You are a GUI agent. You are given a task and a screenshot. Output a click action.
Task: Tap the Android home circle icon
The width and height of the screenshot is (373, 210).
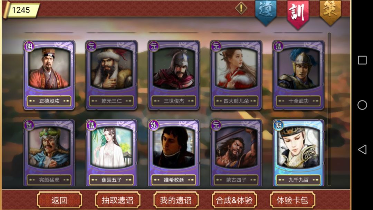[362, 105]
